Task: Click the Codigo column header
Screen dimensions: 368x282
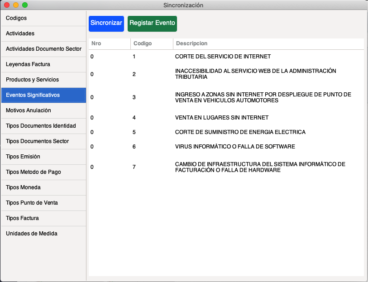Action: click(x=152, y=43)
